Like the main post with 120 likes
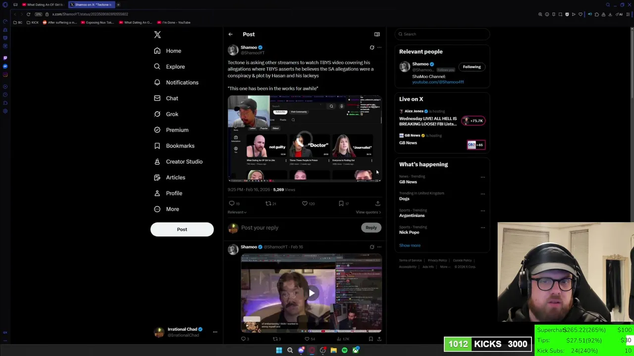Viewport: 634px width, 356px height. [x=308, y=203]
